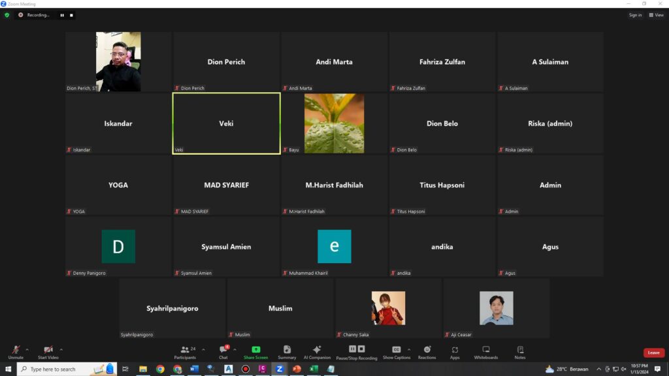Screen dimensions: 669x376
Task: Stop the recording from the top-left indicator
Action: (x=71, y=15)
